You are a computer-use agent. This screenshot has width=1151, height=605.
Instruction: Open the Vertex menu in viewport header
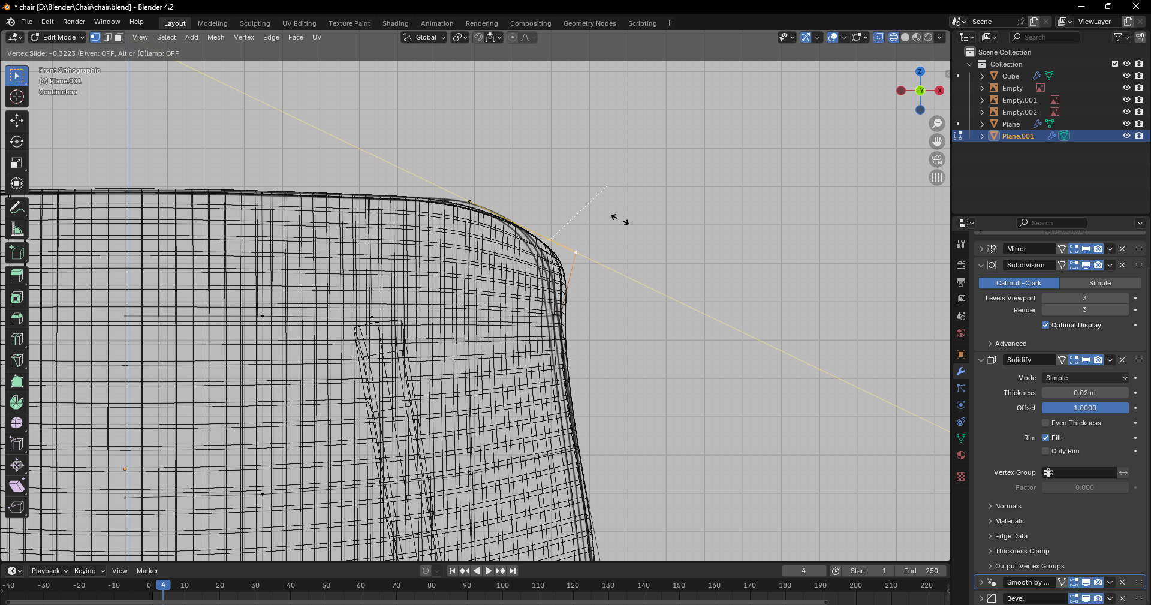tap(244, 37)
